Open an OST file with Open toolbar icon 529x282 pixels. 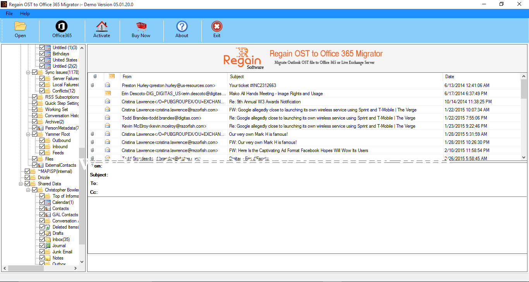[x=20, y=26]
